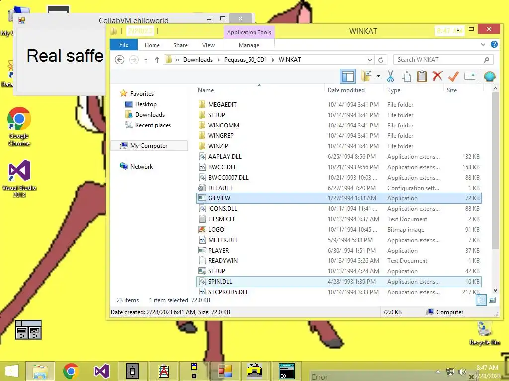Click the file list vertical scrollbar
Screen dimensions: 509x381
[495, 171]
